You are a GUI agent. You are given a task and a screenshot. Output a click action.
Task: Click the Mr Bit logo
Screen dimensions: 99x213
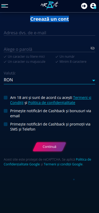[49, 6]
